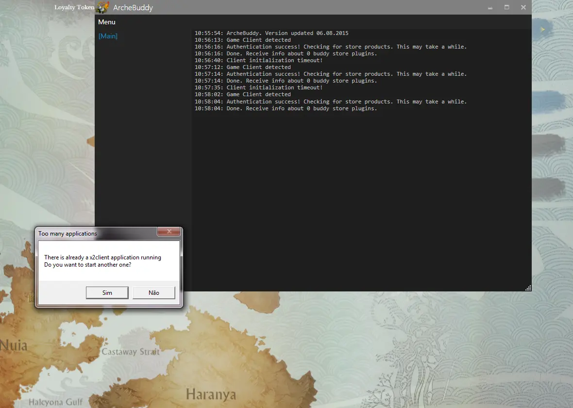The image size is (573, 408).
Task: Maximize the ArcheBuddy window
Action: click(x=507, y=7)
